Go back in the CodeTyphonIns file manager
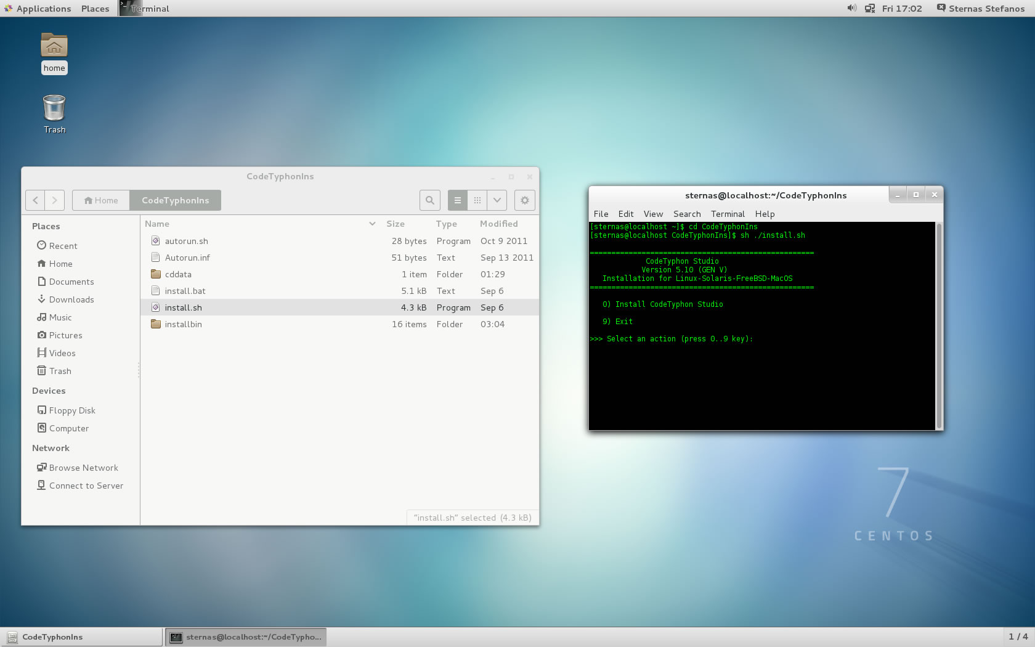Screen dimensions: 1035x647 tap(36, 200)
